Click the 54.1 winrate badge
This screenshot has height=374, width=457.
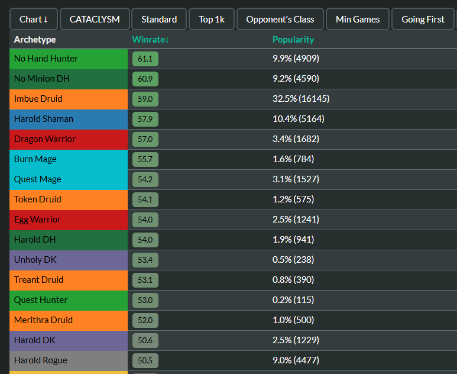[x=145, y=200]
